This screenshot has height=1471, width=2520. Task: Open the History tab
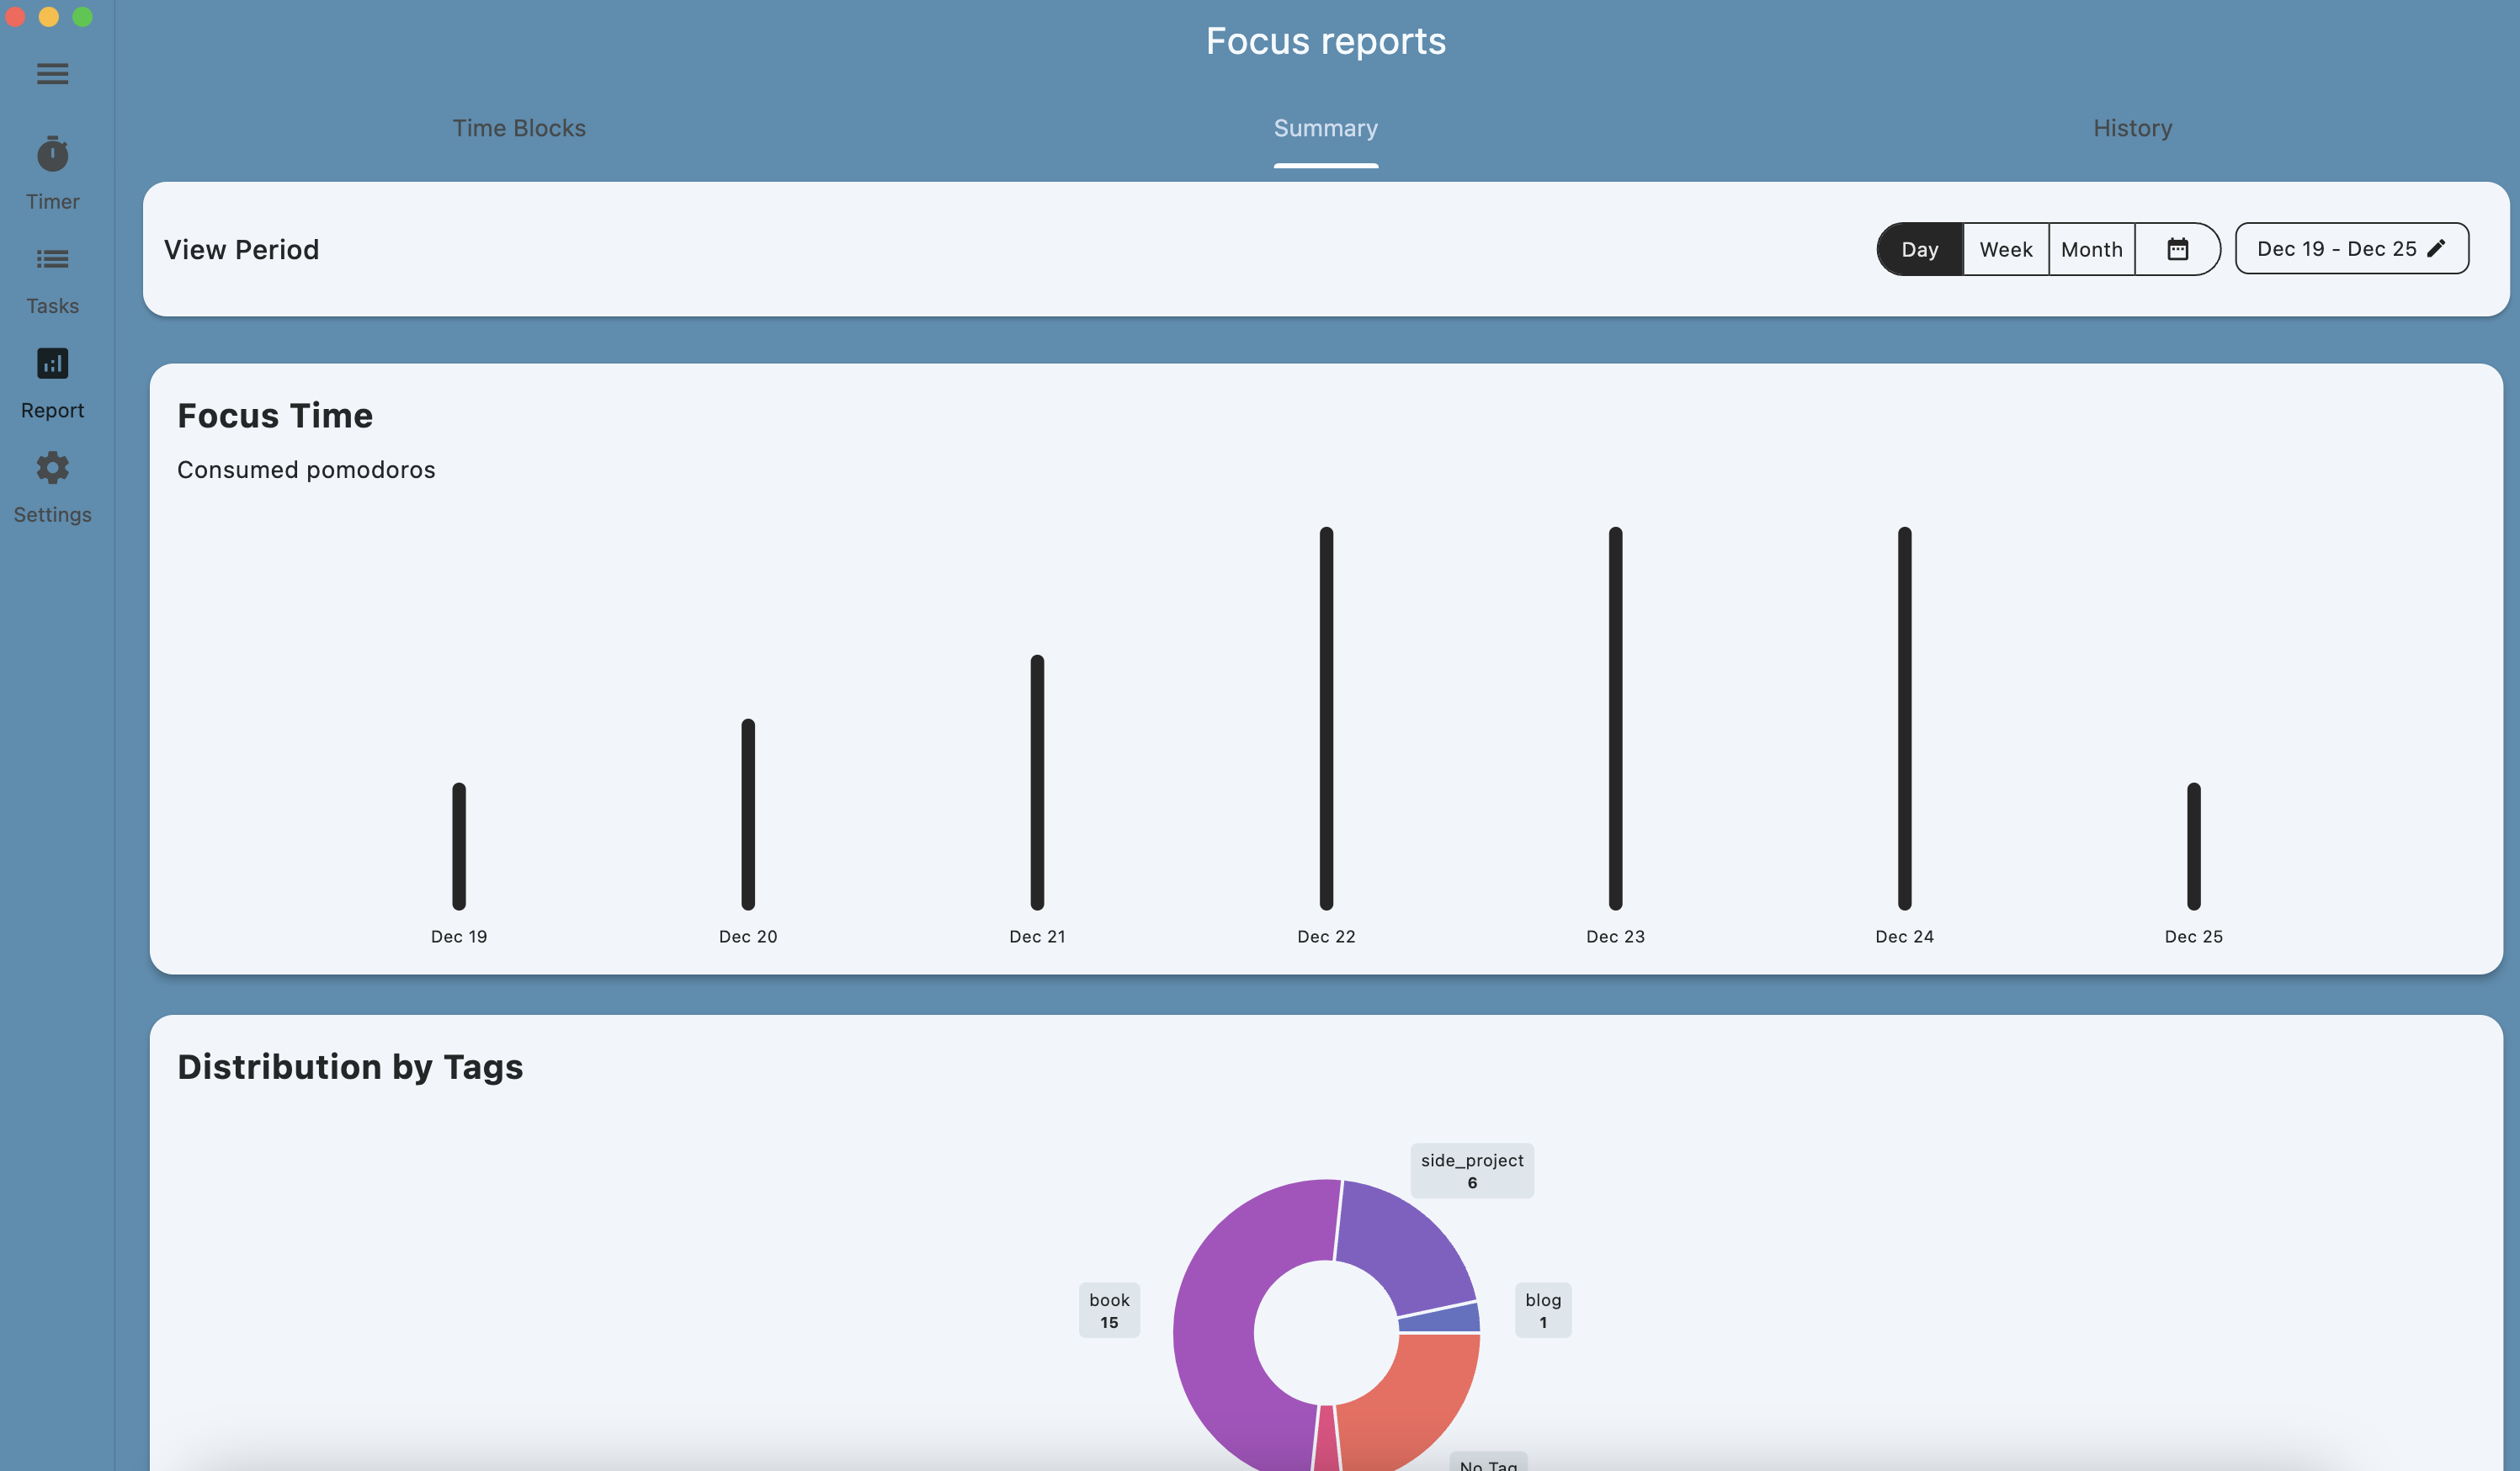[2132, 128]
